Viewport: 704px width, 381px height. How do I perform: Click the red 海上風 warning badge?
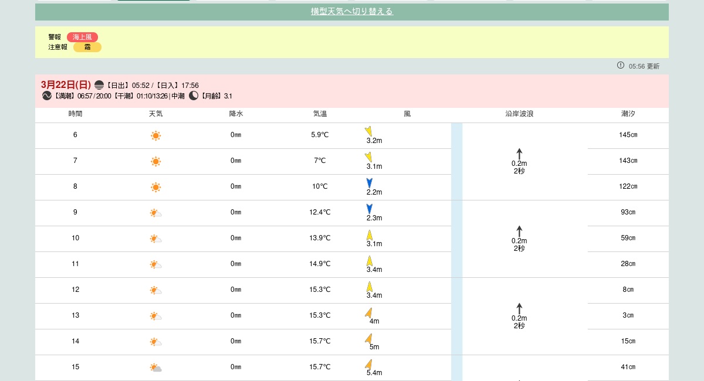[82, 37]
